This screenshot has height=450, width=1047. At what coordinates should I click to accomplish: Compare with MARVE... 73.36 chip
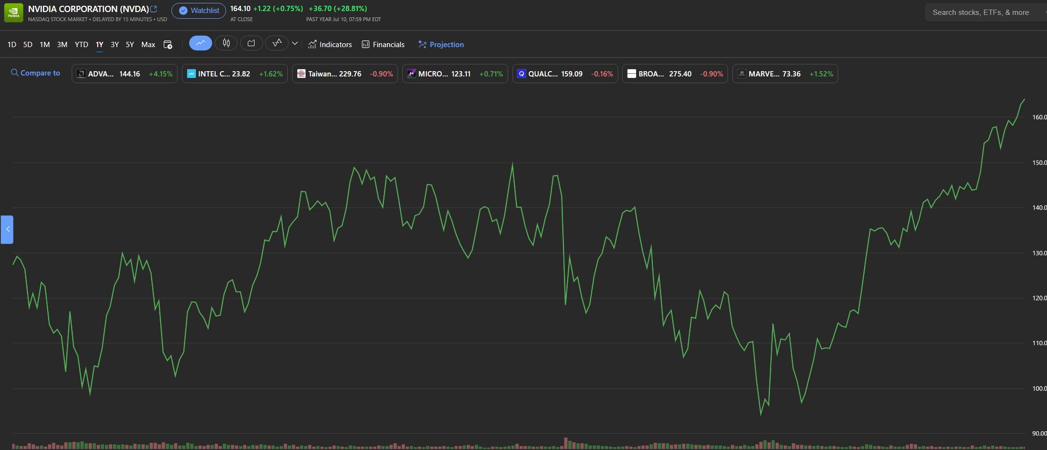[x=785, y=74]
